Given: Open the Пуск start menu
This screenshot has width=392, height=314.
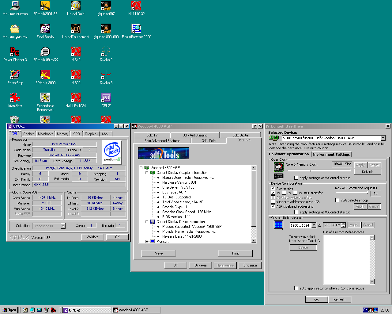Looking at the screenshot, I should [9, 310].
